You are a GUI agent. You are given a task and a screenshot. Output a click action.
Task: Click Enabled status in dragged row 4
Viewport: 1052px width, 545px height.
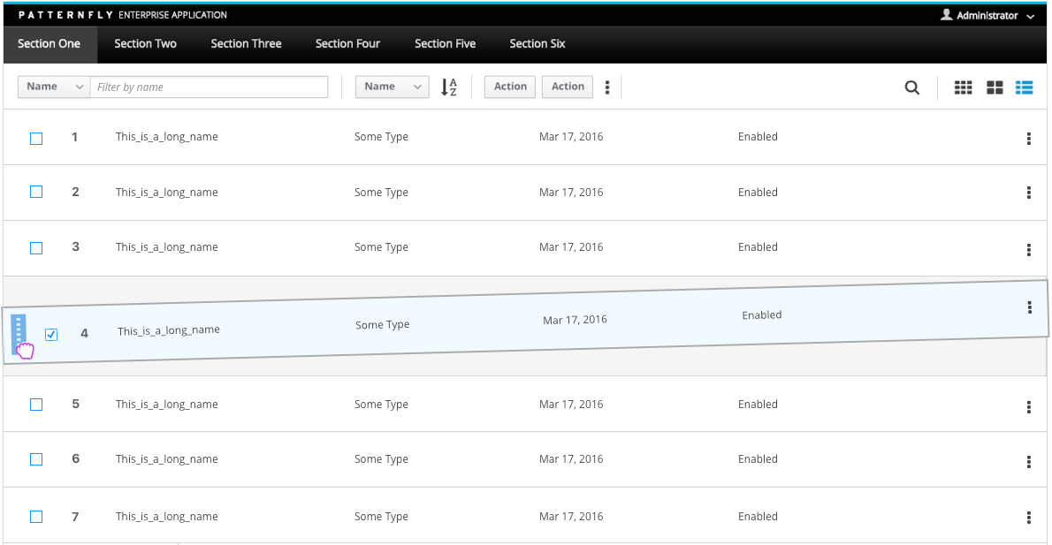[x=761, y=315]
